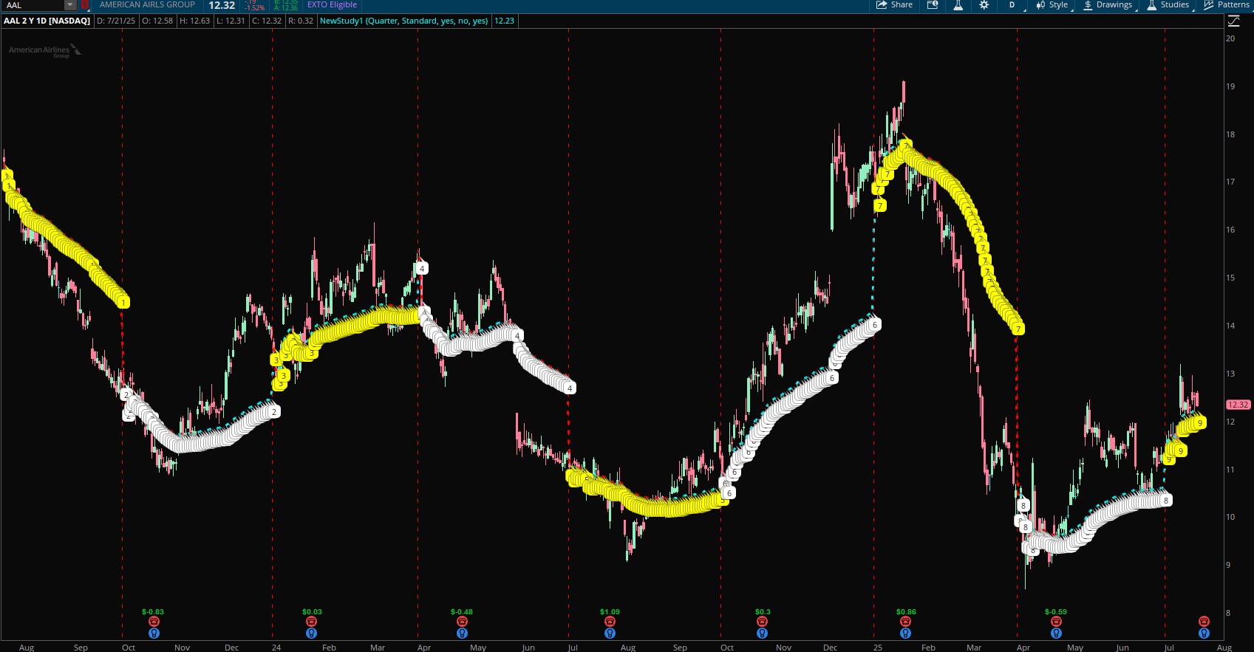This screenshot has width=1254, height=652.
Task: Click the AMERICAN AIRLS GROUP company name
Action: [x=147, y=5]
